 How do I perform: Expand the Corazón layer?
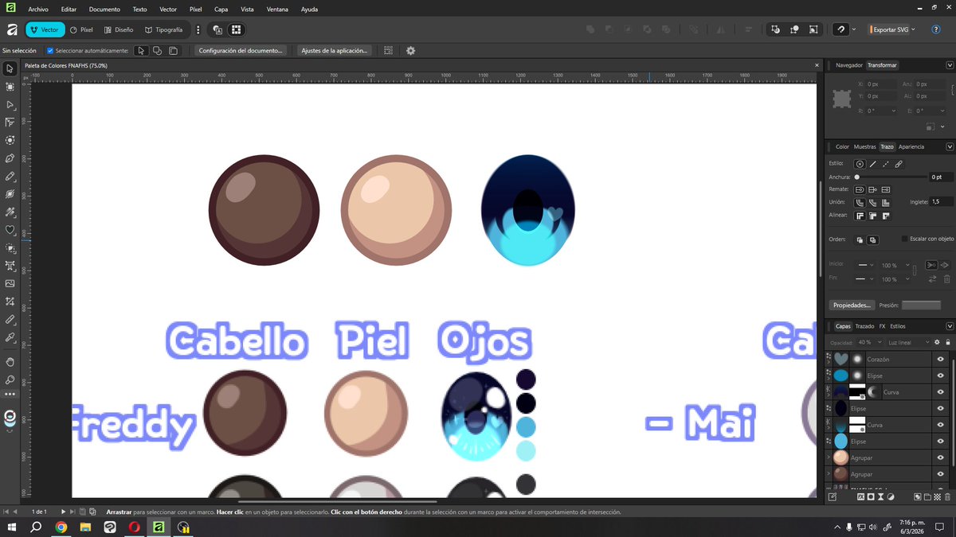coord(829,362)
